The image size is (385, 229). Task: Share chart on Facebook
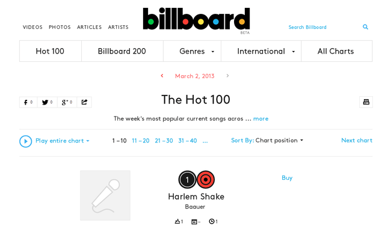click(28, 102)
